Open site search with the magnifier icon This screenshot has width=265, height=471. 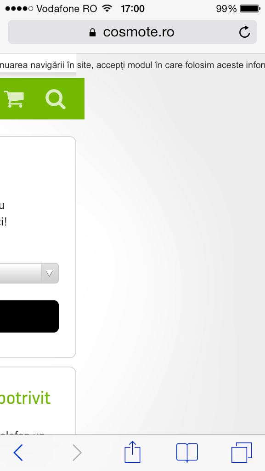click(x=56, y=99)
